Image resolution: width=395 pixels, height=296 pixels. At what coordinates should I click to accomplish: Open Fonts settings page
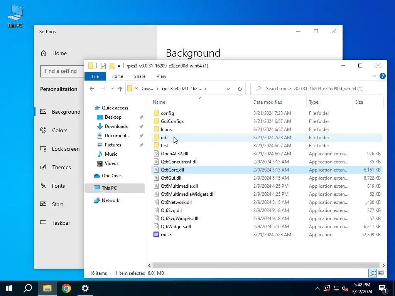(59, 186)
